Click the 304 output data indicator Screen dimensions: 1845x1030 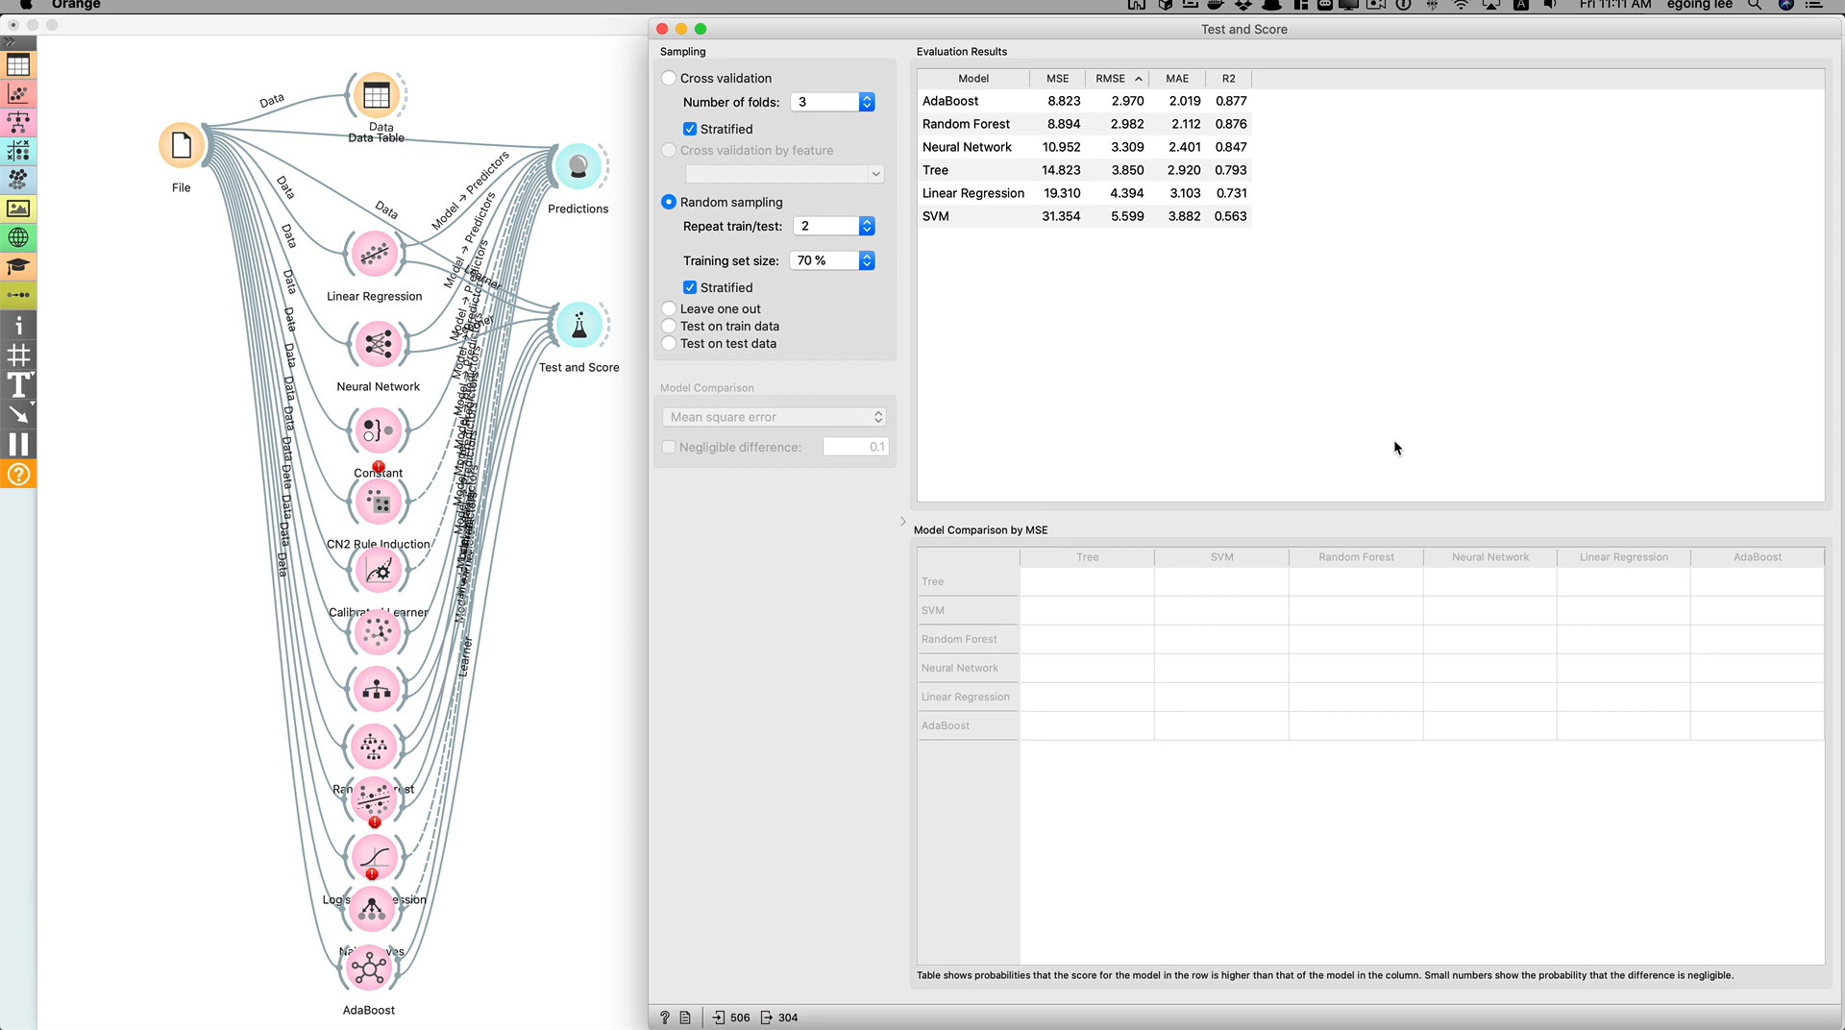pos(779,1018)
